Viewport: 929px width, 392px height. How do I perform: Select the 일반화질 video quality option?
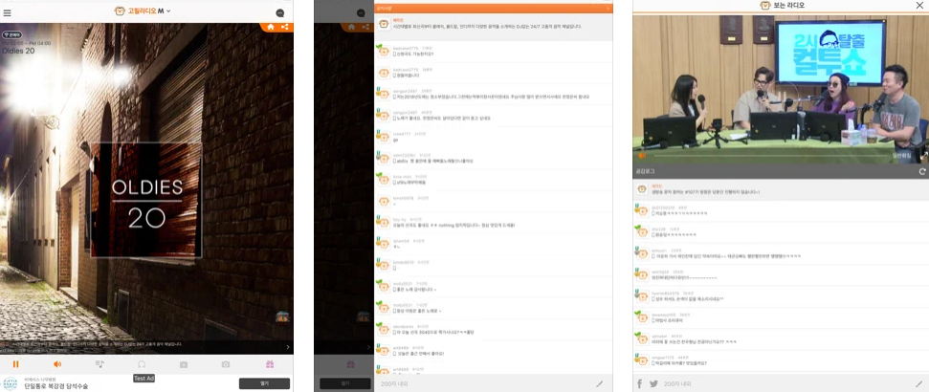[x=900, y=156]
